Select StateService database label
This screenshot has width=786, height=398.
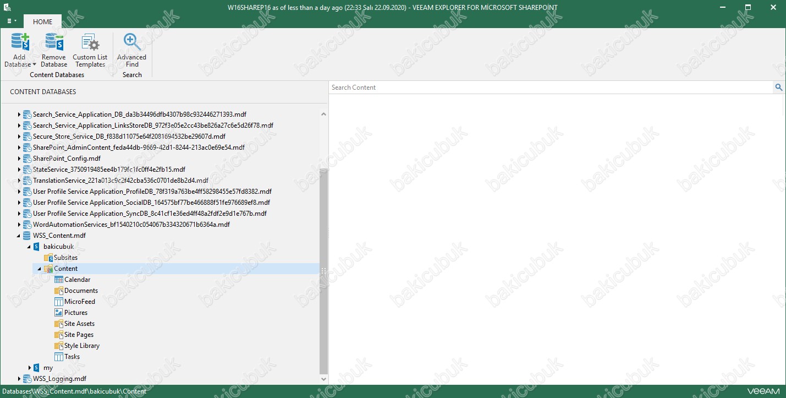109,170
